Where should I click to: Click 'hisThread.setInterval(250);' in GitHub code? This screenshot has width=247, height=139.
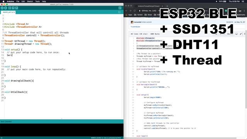[156, 118]
